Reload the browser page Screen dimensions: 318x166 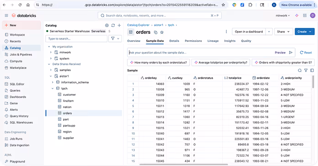pyautogui.click(x=20, y=5)
